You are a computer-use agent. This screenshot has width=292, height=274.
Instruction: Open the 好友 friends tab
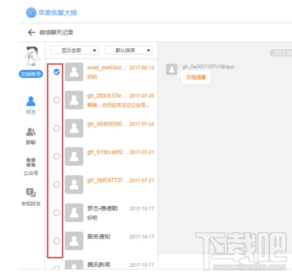tap(31, 105)
